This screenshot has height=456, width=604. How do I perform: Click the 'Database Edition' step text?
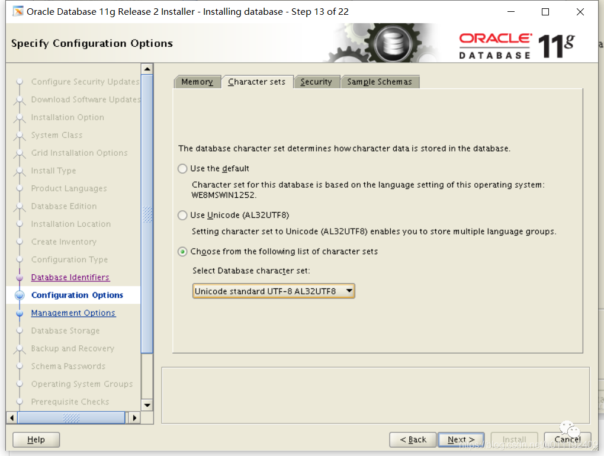tap(64, 206)
